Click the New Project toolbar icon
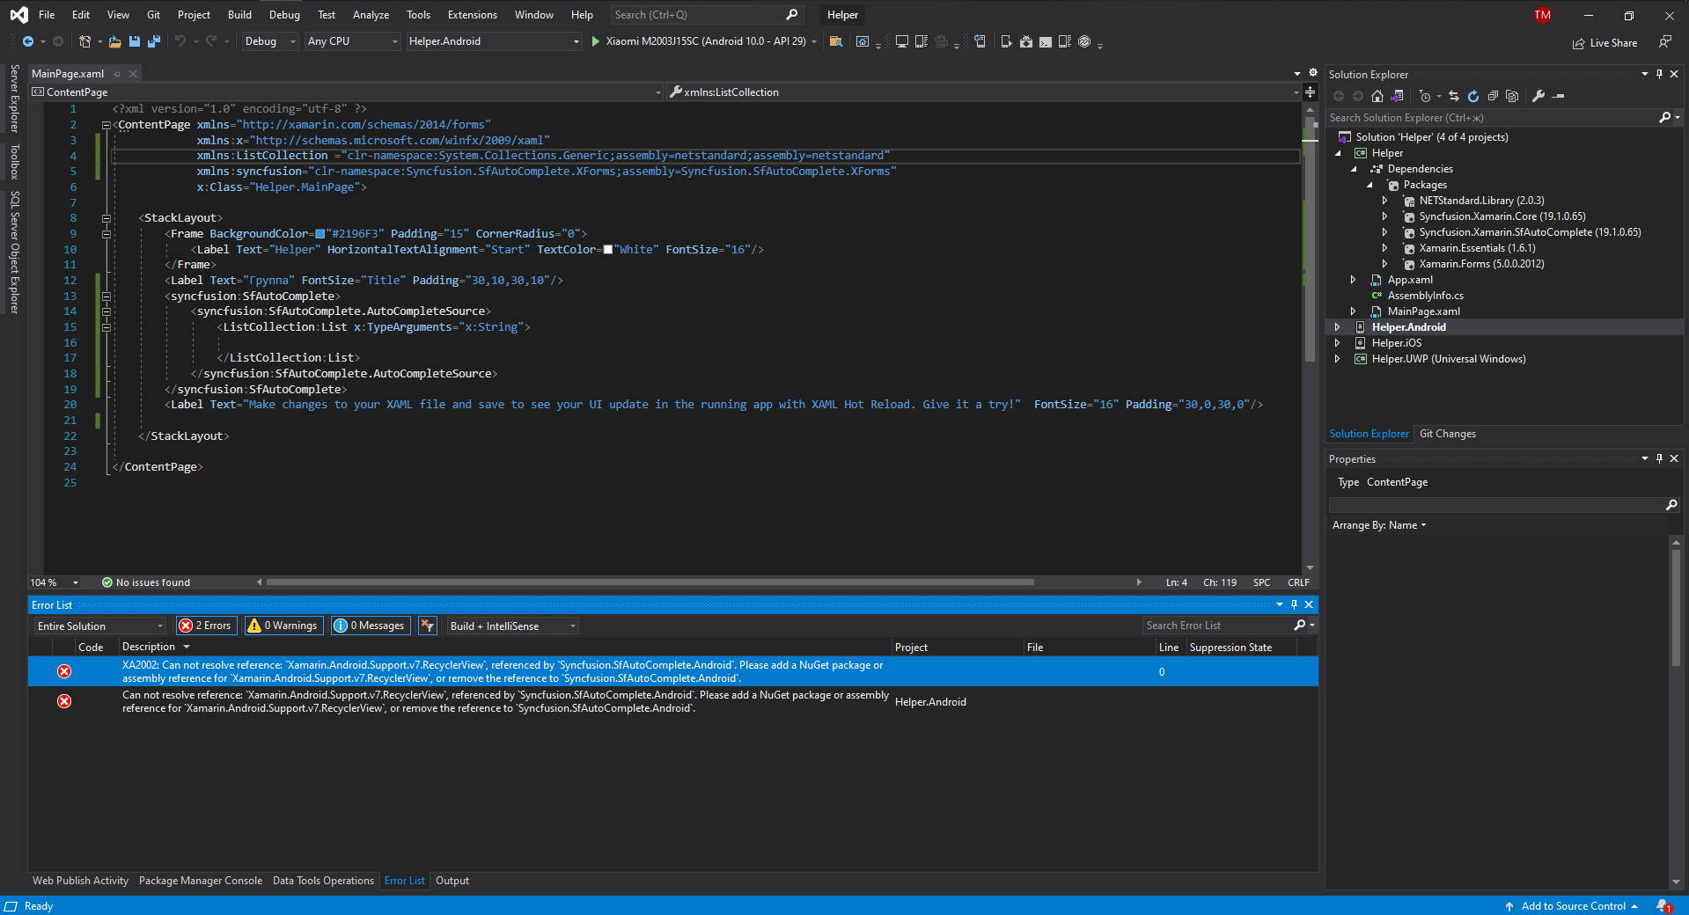 [84, 41]
